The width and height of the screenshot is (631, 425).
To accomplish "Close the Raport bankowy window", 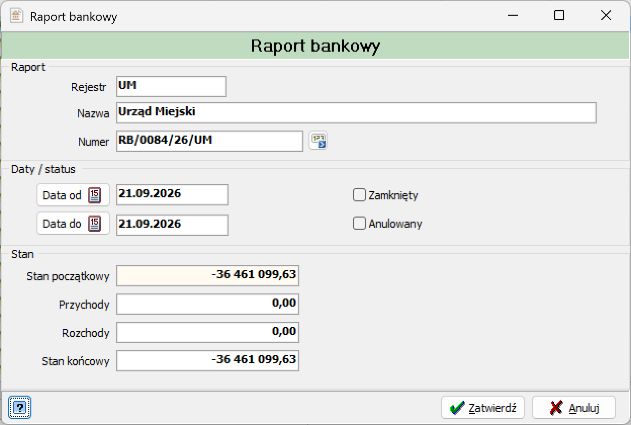I will pos(606,16).
